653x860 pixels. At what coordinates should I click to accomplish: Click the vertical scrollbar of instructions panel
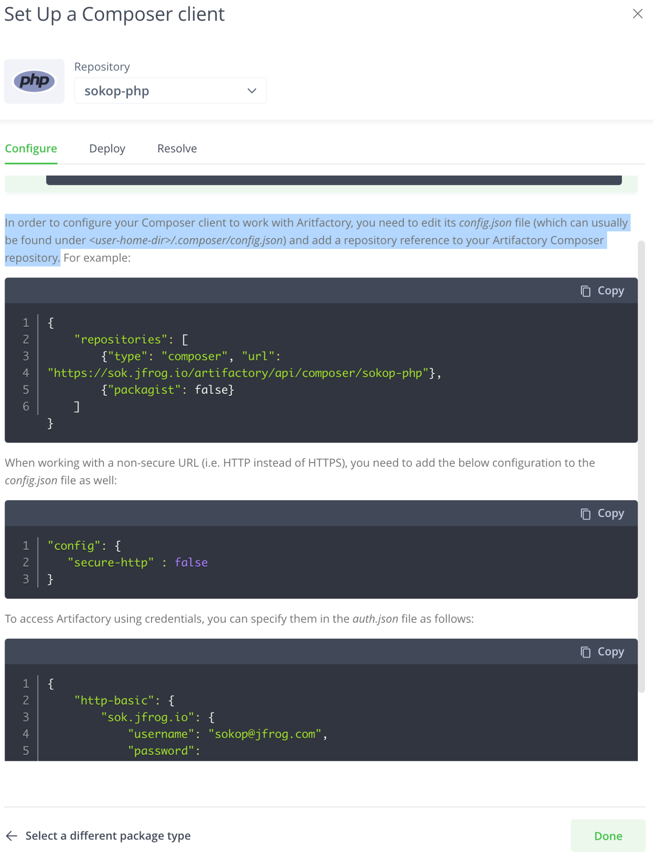click(641, 466)
